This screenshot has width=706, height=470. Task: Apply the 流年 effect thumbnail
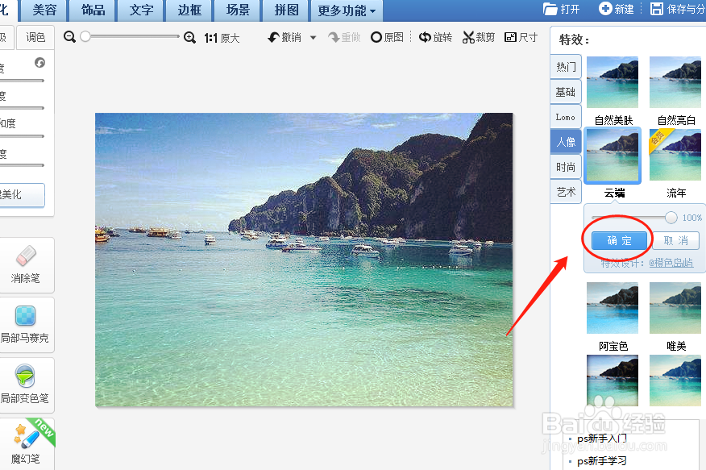coord(675,155)
